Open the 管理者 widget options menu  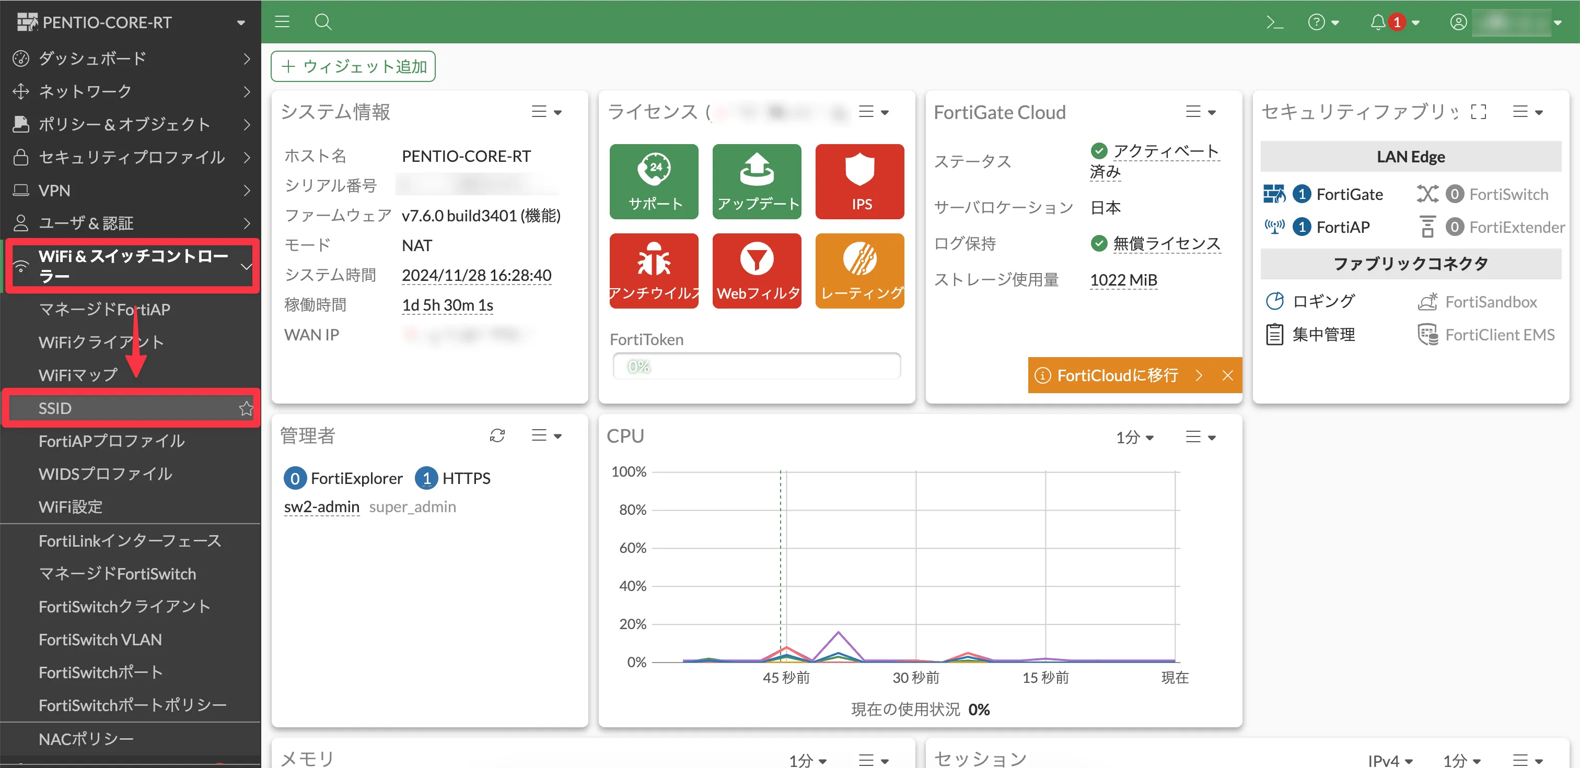pyautogui.click(x=547, y=436)
